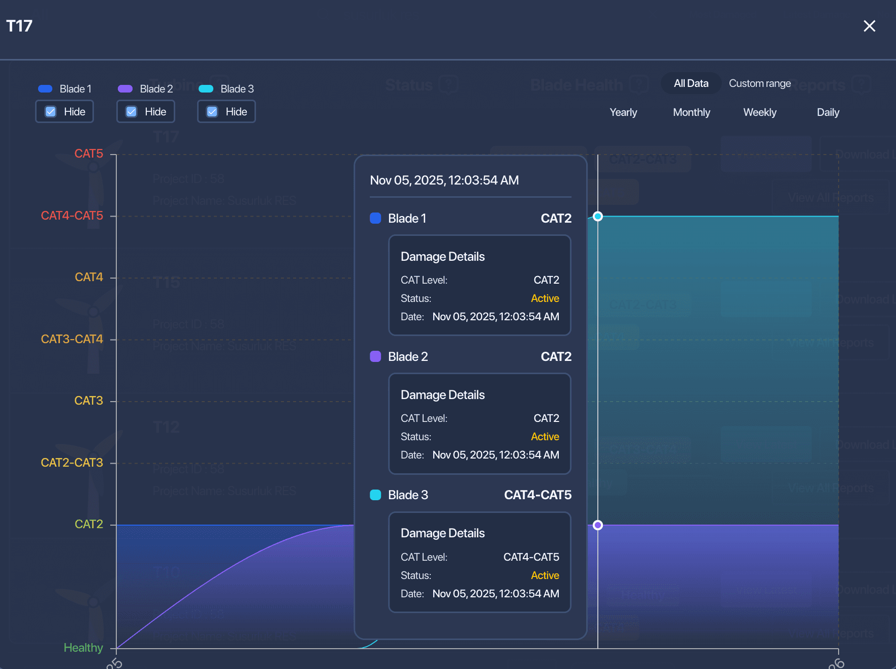Screen dimensions: 896x669
Task: Click the cyan Blade 3 legend swatch
Action: pos(206,89)
